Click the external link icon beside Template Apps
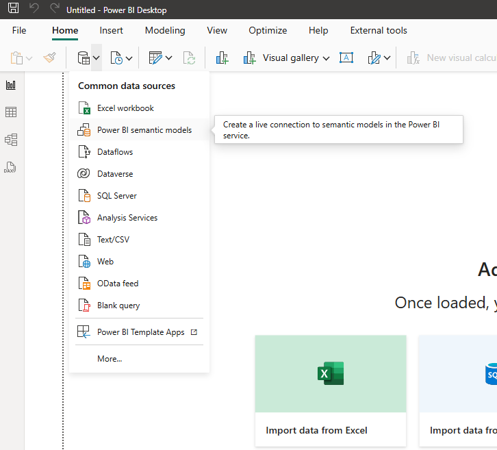The width and height of the screenshot is (497, 450). tap(194, 332)
